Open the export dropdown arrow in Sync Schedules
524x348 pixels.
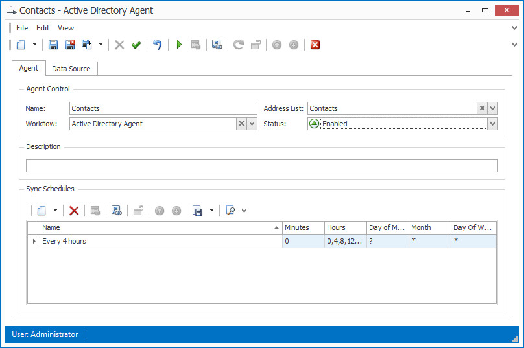pos(211,211)
